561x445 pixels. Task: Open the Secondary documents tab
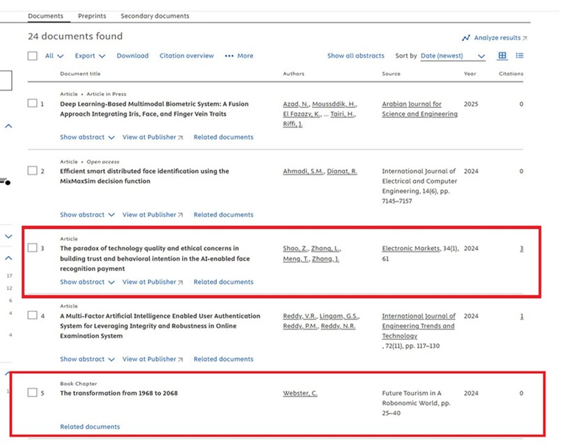(x=154, y=15)
